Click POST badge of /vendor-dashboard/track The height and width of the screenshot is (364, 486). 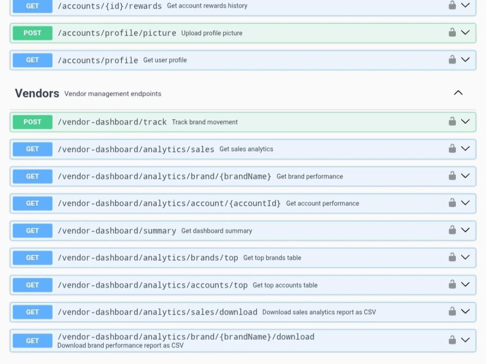[x=33, y=122]
